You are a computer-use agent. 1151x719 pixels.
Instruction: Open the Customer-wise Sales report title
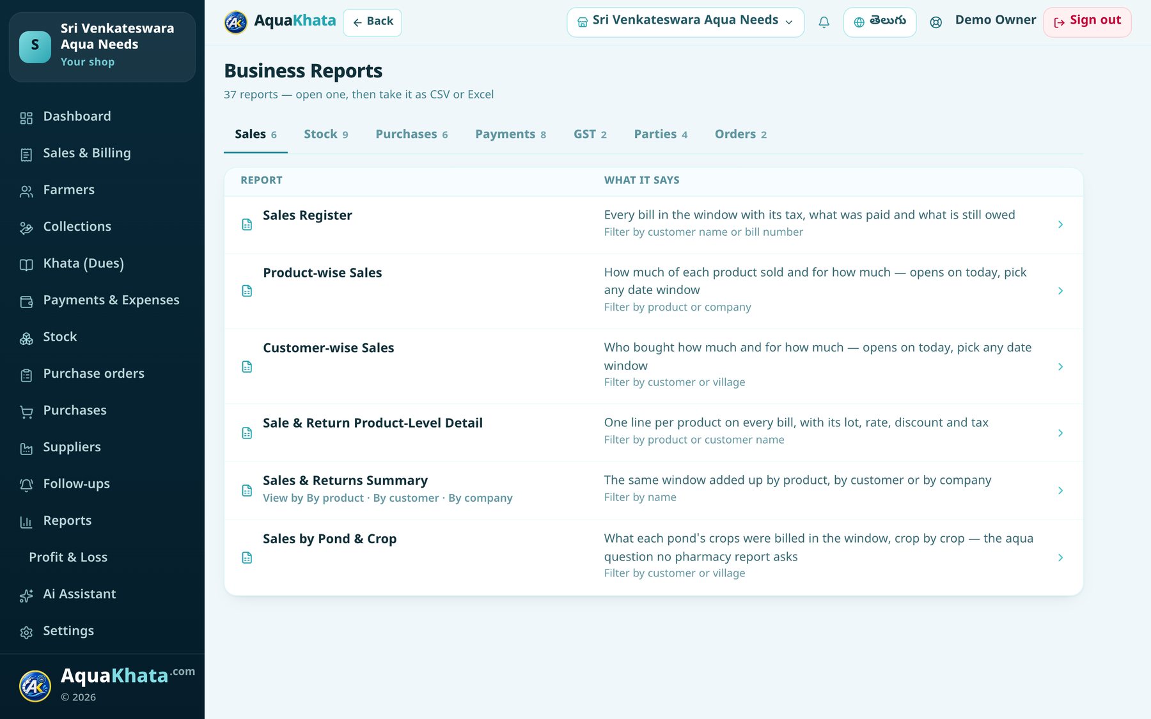[328, 348]
